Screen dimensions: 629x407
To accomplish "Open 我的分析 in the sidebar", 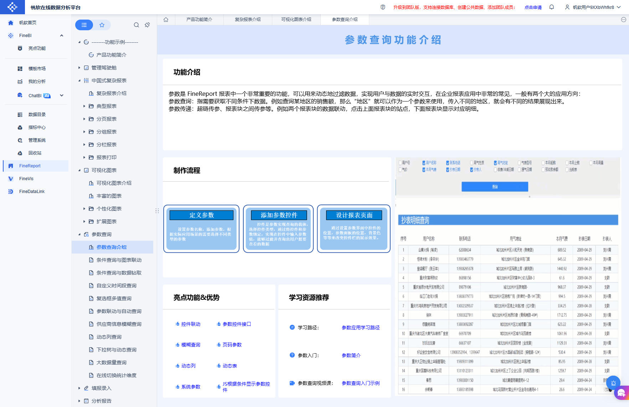I will click(x=37, y=82).
